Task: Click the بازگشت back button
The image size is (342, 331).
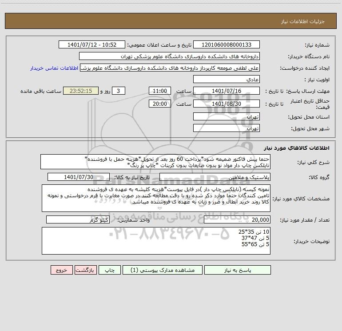Action: [x=85, y=270]
